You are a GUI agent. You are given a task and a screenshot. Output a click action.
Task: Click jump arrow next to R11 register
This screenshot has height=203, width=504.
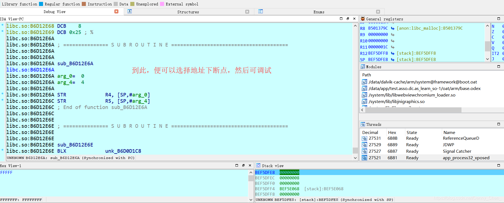[x=393, y=47]
